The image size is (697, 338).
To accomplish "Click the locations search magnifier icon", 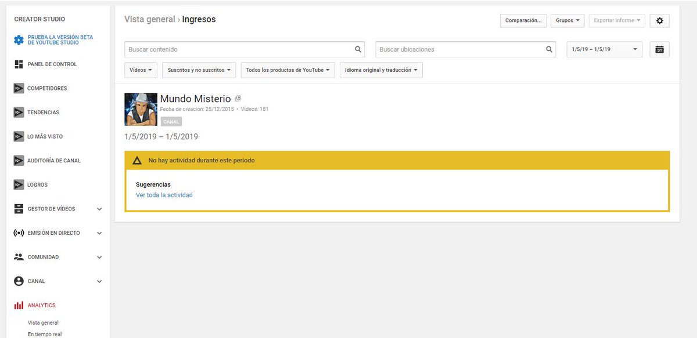I will coord(549,49).
